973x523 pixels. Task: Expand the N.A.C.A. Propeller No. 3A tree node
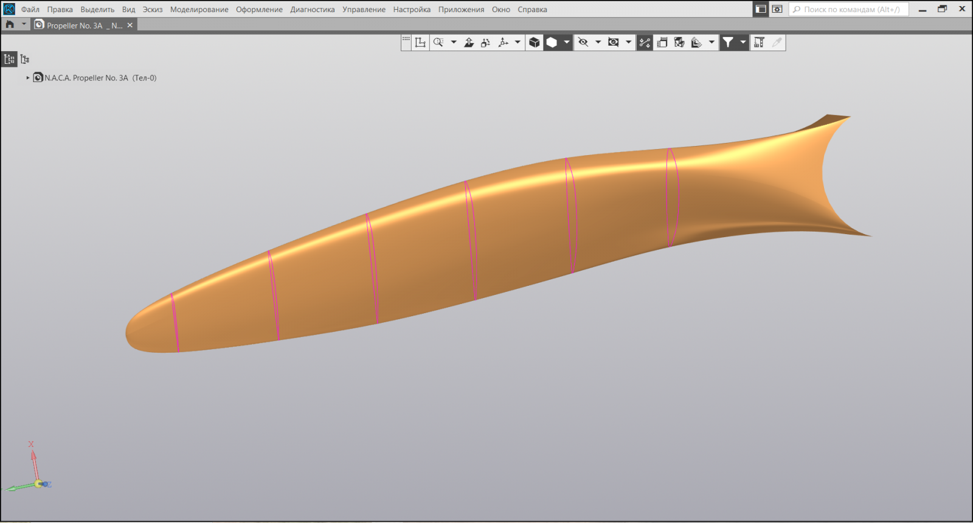click(28, 78)
